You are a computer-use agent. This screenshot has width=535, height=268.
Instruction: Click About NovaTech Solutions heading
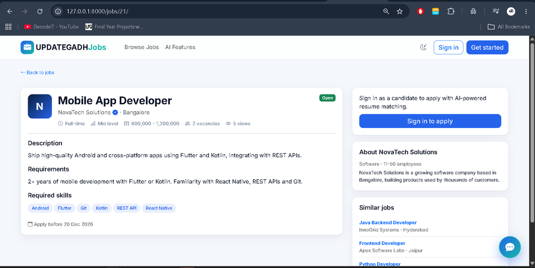398,152
